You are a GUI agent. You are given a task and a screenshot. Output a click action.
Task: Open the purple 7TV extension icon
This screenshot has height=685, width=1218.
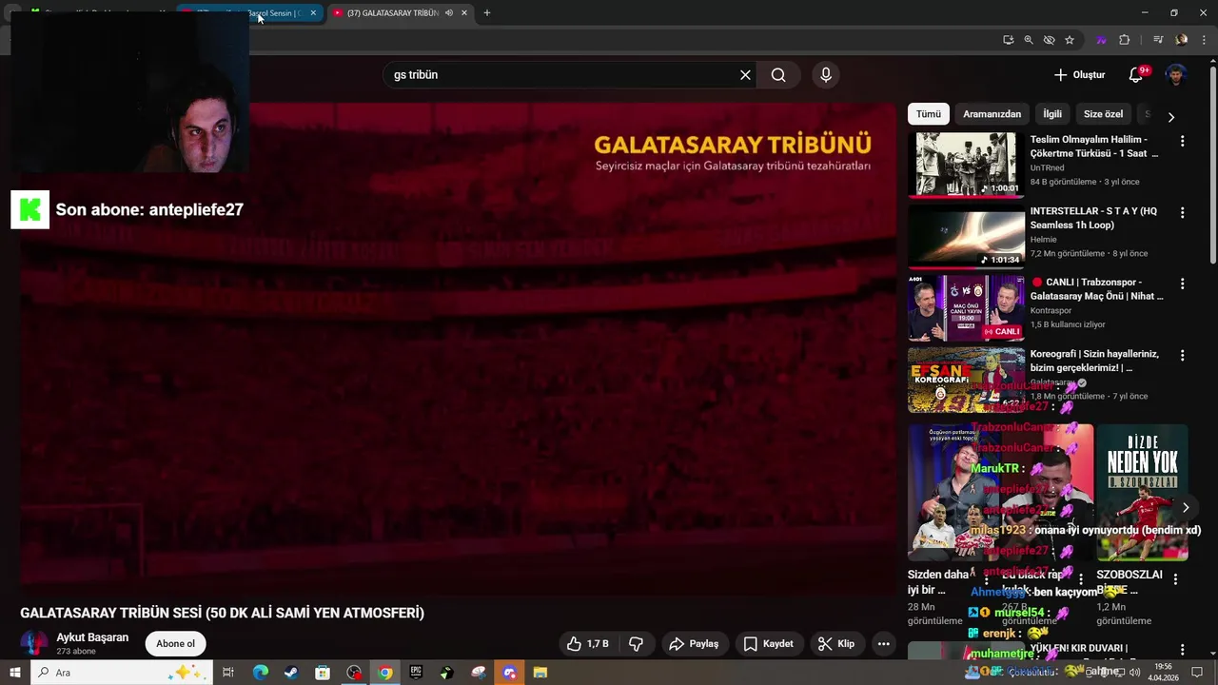(1101, 40)
